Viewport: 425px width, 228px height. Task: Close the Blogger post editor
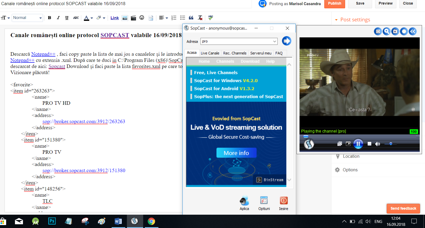pos(408,3)
